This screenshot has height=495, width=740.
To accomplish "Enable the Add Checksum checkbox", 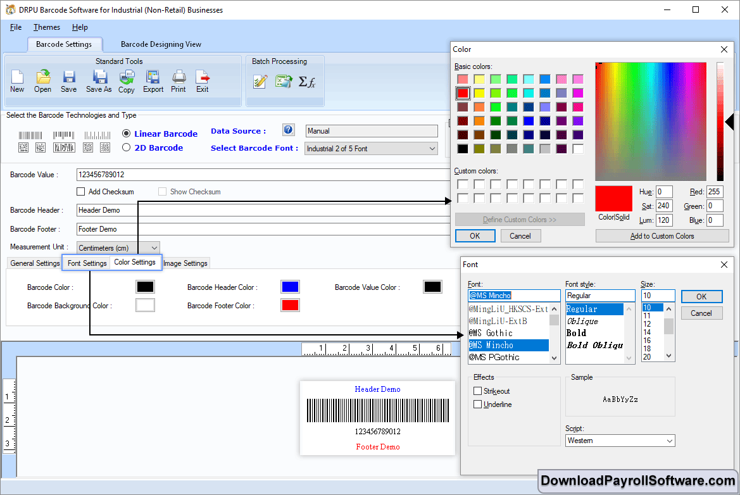I will click(x=80, y=191).
